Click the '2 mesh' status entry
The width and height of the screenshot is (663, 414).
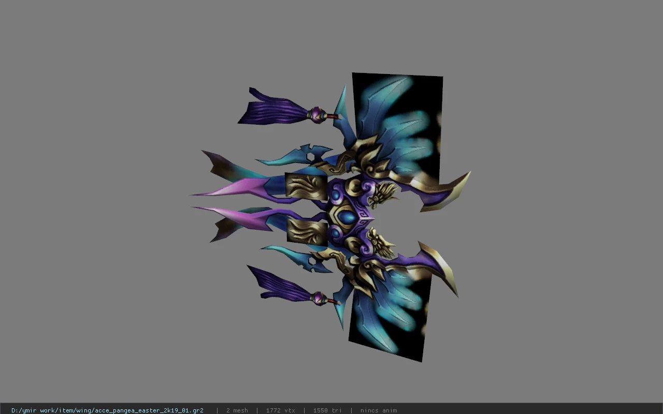tap(237, 410)
